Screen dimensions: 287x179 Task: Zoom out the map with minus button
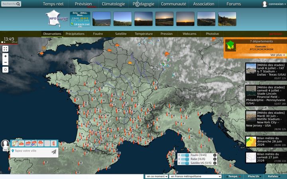5,62
